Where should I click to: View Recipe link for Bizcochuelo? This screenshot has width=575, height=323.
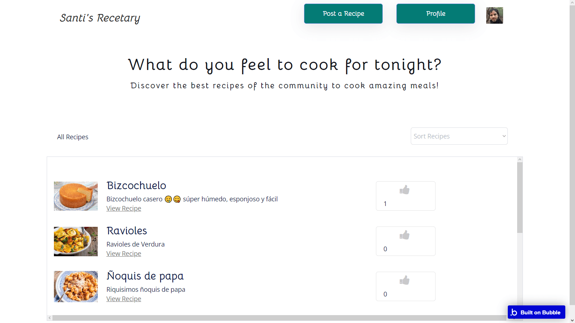[124, 209]
